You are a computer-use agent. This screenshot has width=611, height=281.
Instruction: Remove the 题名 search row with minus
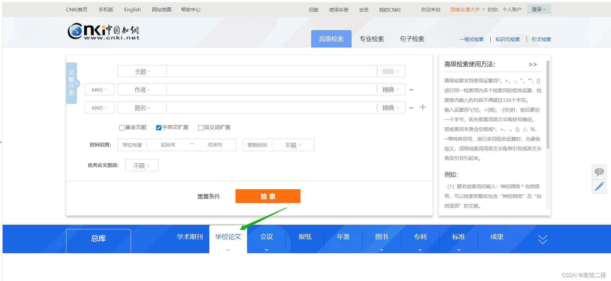click(x=411, y=108)
